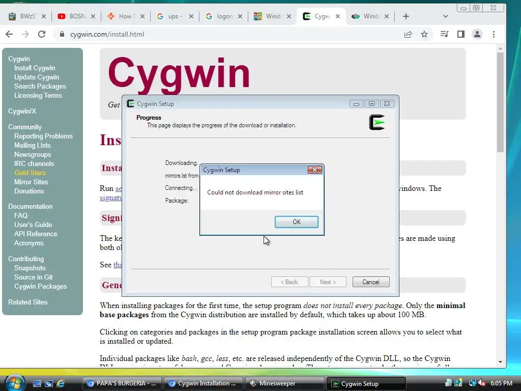521x391 pixels.
Task: Switch to Minesweeper taskbar button
Action: point(285,383)
